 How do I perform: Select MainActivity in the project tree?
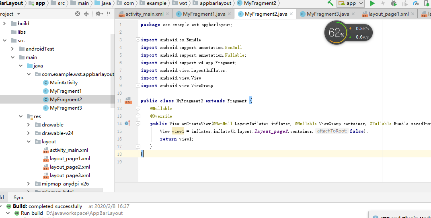click(60, 83)
